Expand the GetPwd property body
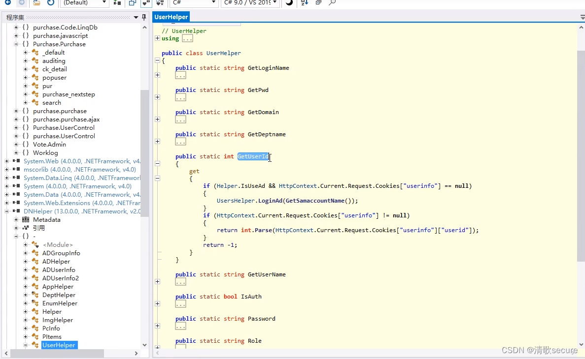This screenshot has width=585, height=359. [157, 97]
